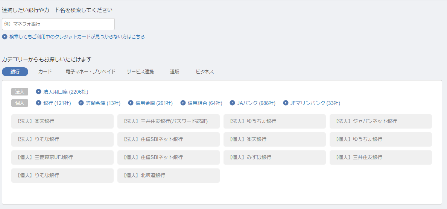The image size is (447, 209).
Task: Open 信用金庫 (261社) link
Action: (154, 103)
